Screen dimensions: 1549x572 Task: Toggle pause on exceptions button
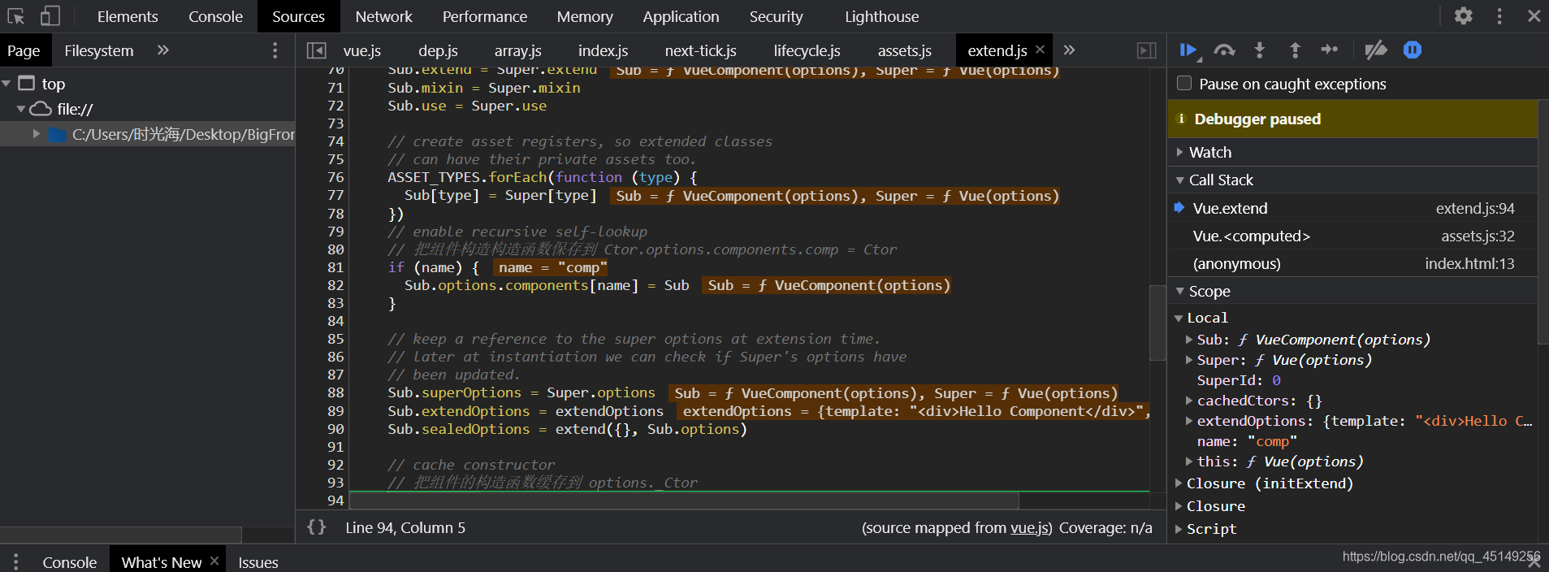click(x=1413, y=50)
